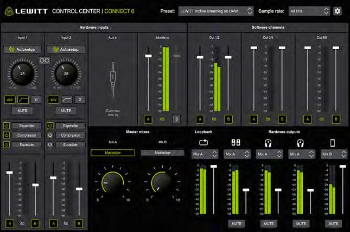Click the Loopback level fader handle

(214, 167)
